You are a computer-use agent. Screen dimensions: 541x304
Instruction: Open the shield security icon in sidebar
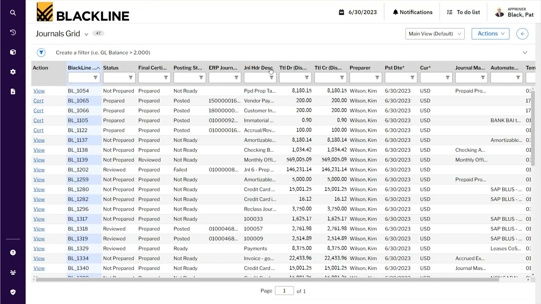click(13, 292)
